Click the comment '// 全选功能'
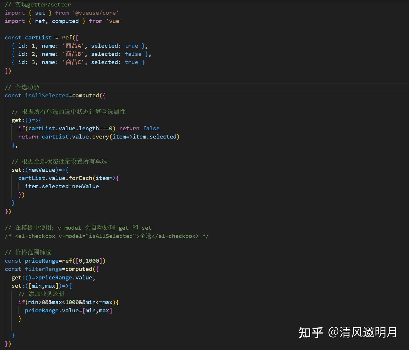The width and height of the screenshot is (409, 350). pyautogui.click(x=22, y=87)
